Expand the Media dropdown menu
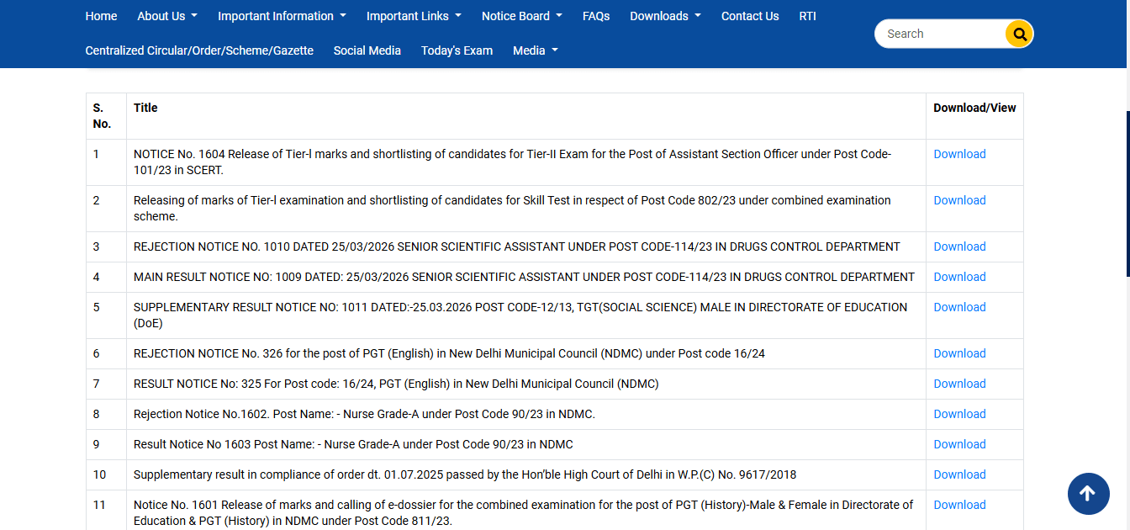1130x530 pixels. point(535,50)
